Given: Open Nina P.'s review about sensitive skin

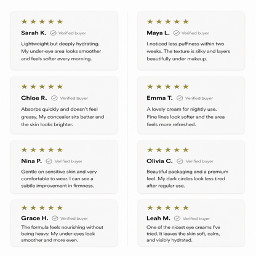Looking at the screenshot, I should [64, 167].
